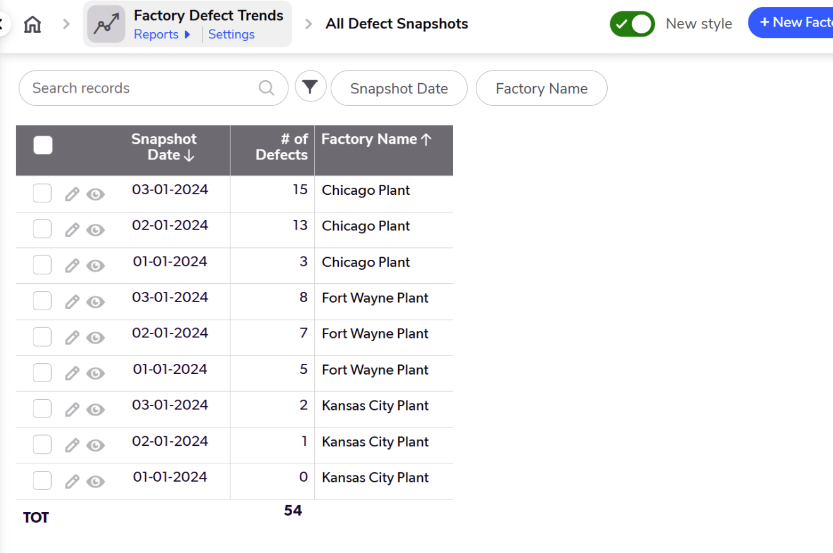Click the search magnifier icon
The width and height of the screenshot is (833, 553).
[x=266, y=88]
